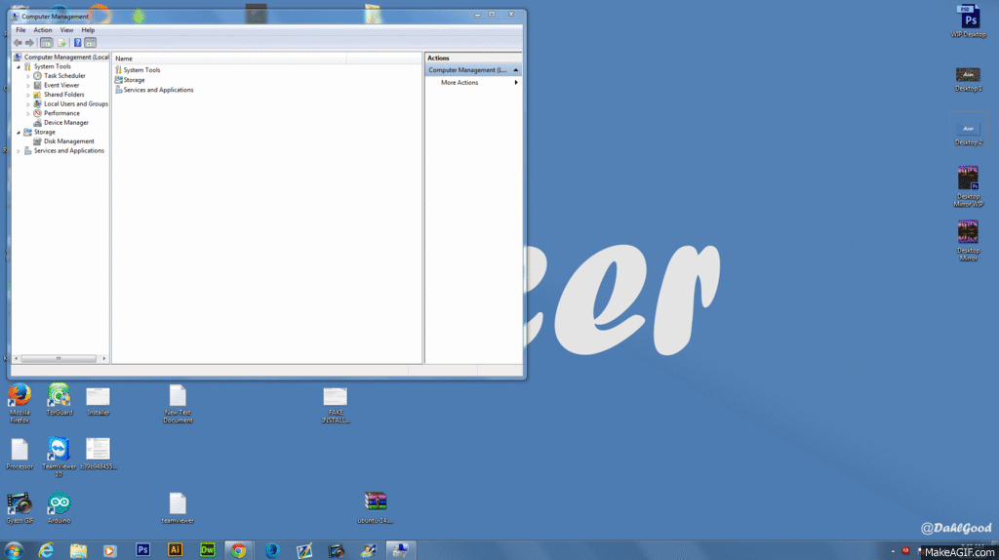Click the Arduino desktop shortcut

coord(59,503)
